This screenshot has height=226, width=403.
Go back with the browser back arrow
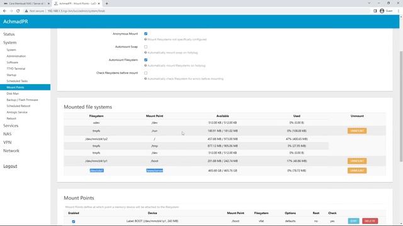click(4, 11)
